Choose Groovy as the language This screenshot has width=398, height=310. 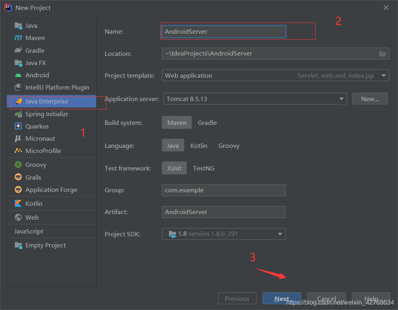(x=229, y=145)
